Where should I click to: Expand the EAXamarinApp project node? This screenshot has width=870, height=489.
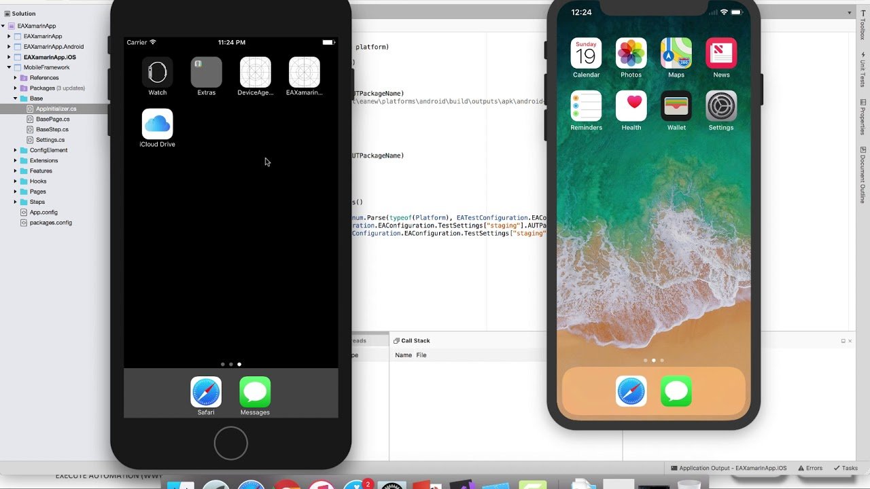(x=10, y=36)
